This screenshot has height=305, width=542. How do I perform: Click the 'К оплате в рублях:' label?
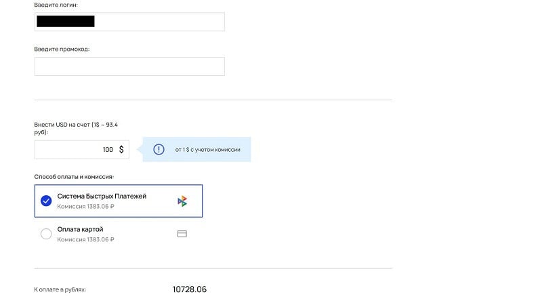60,289
